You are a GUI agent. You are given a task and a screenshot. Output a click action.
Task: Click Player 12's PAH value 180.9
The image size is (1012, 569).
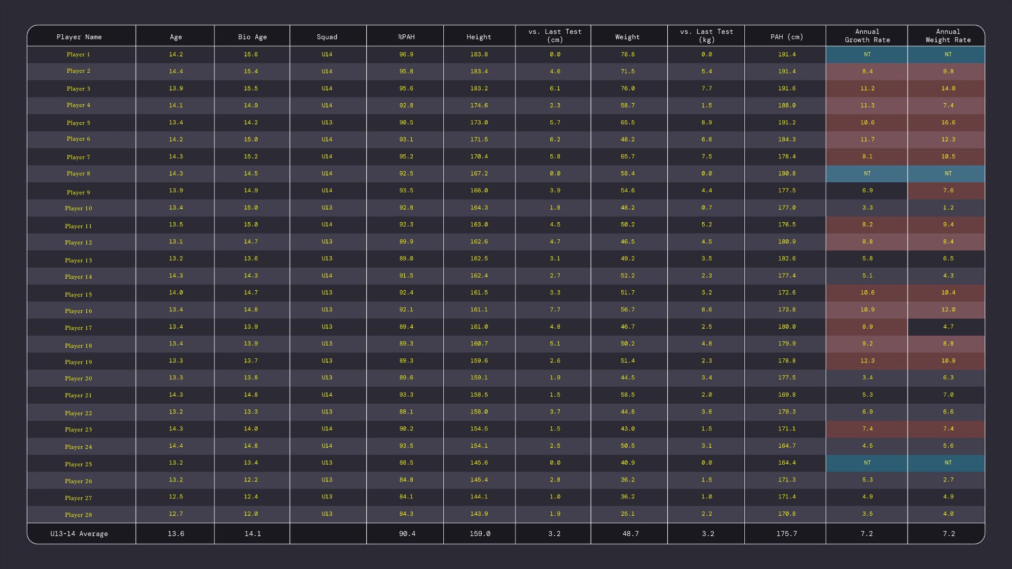pyautogui.click(x=786, y=242)
